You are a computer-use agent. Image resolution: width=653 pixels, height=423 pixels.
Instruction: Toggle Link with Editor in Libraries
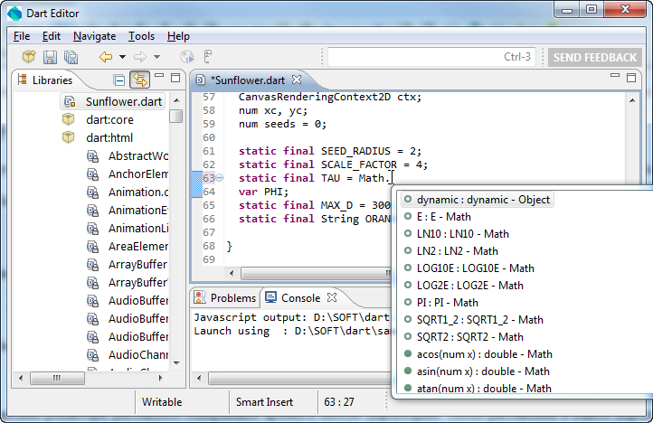point(139,80)
